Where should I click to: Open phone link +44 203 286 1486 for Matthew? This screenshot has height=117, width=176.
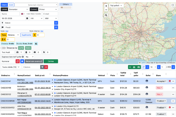point(25,83)
